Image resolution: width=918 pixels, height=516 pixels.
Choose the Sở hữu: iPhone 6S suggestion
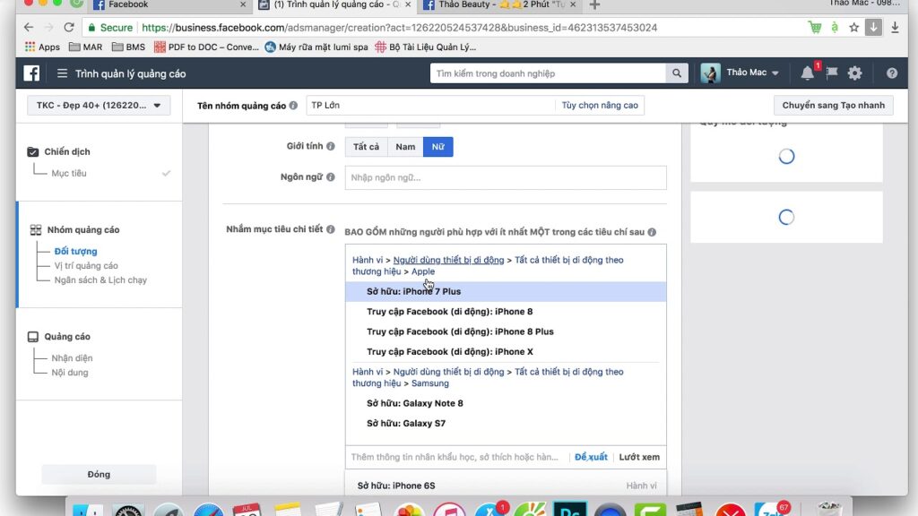tap(506, 486)
